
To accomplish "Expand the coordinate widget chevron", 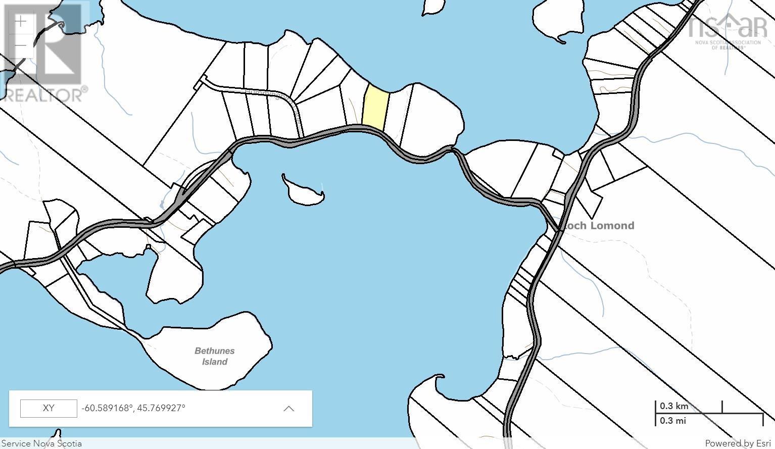I will click(288, 409).
